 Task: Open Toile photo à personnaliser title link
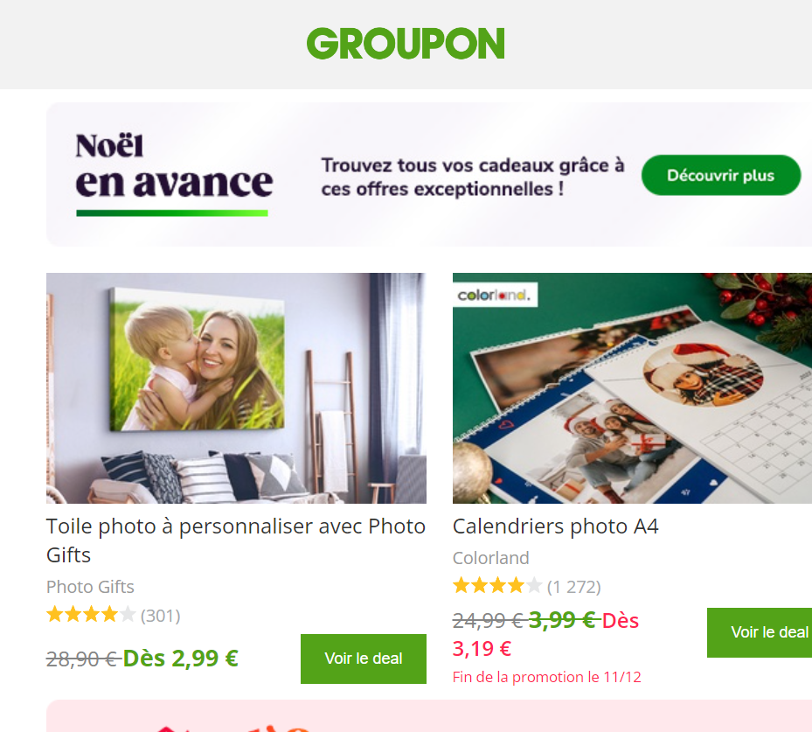pyautogui.click(x=236, y=540)
